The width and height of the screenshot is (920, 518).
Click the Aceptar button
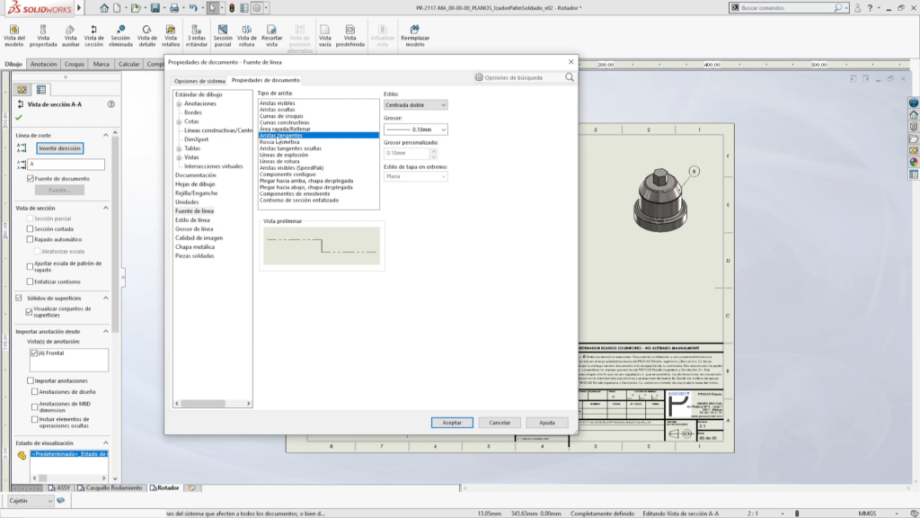(452, 423)
